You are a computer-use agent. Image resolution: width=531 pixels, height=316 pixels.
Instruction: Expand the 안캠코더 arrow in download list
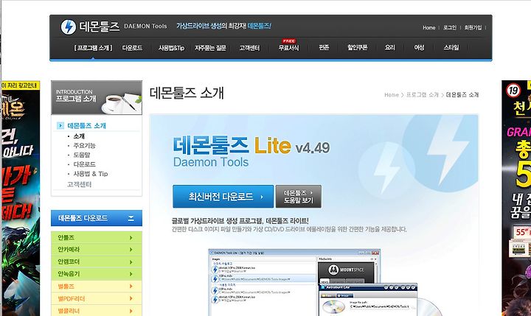click(131, 262)
